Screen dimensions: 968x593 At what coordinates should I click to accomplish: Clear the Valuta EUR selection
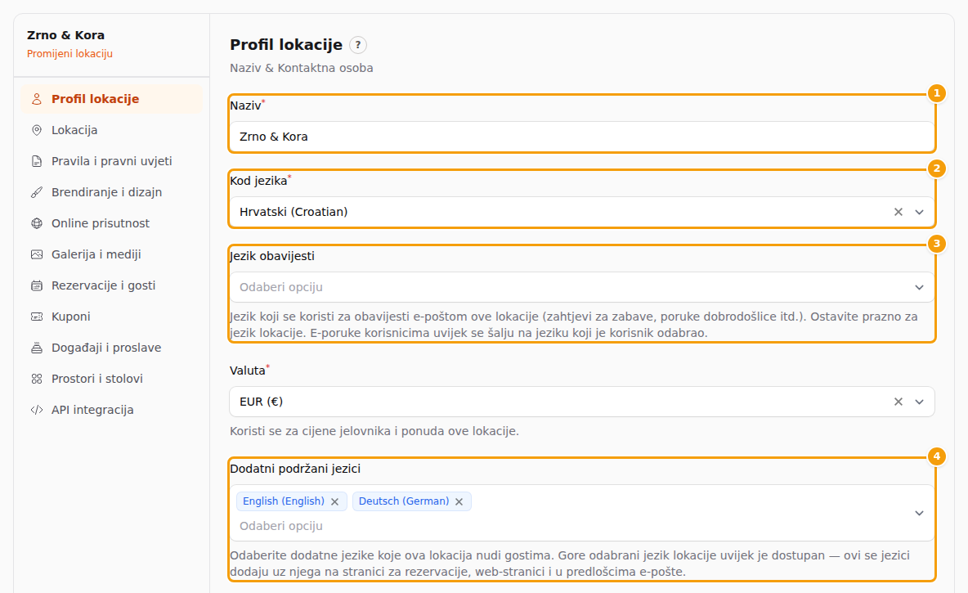tap(899, 402)
